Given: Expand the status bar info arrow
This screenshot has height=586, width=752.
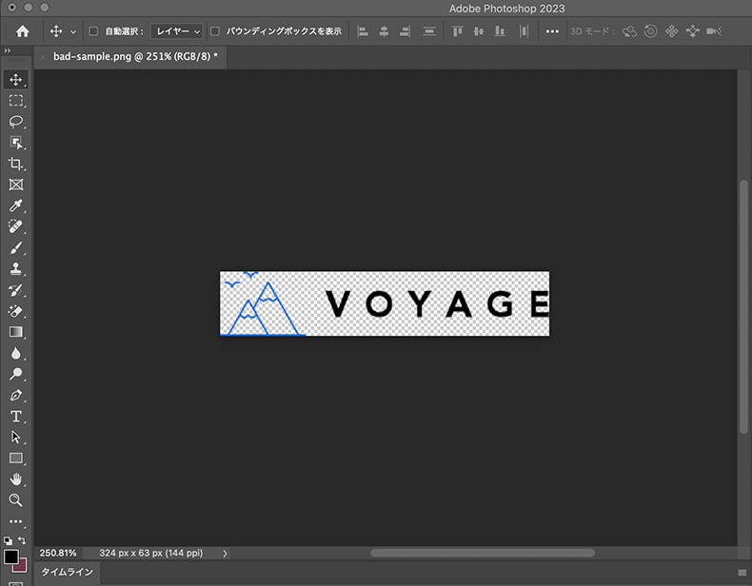Looking at the screenshot, I should pos(225,553).
